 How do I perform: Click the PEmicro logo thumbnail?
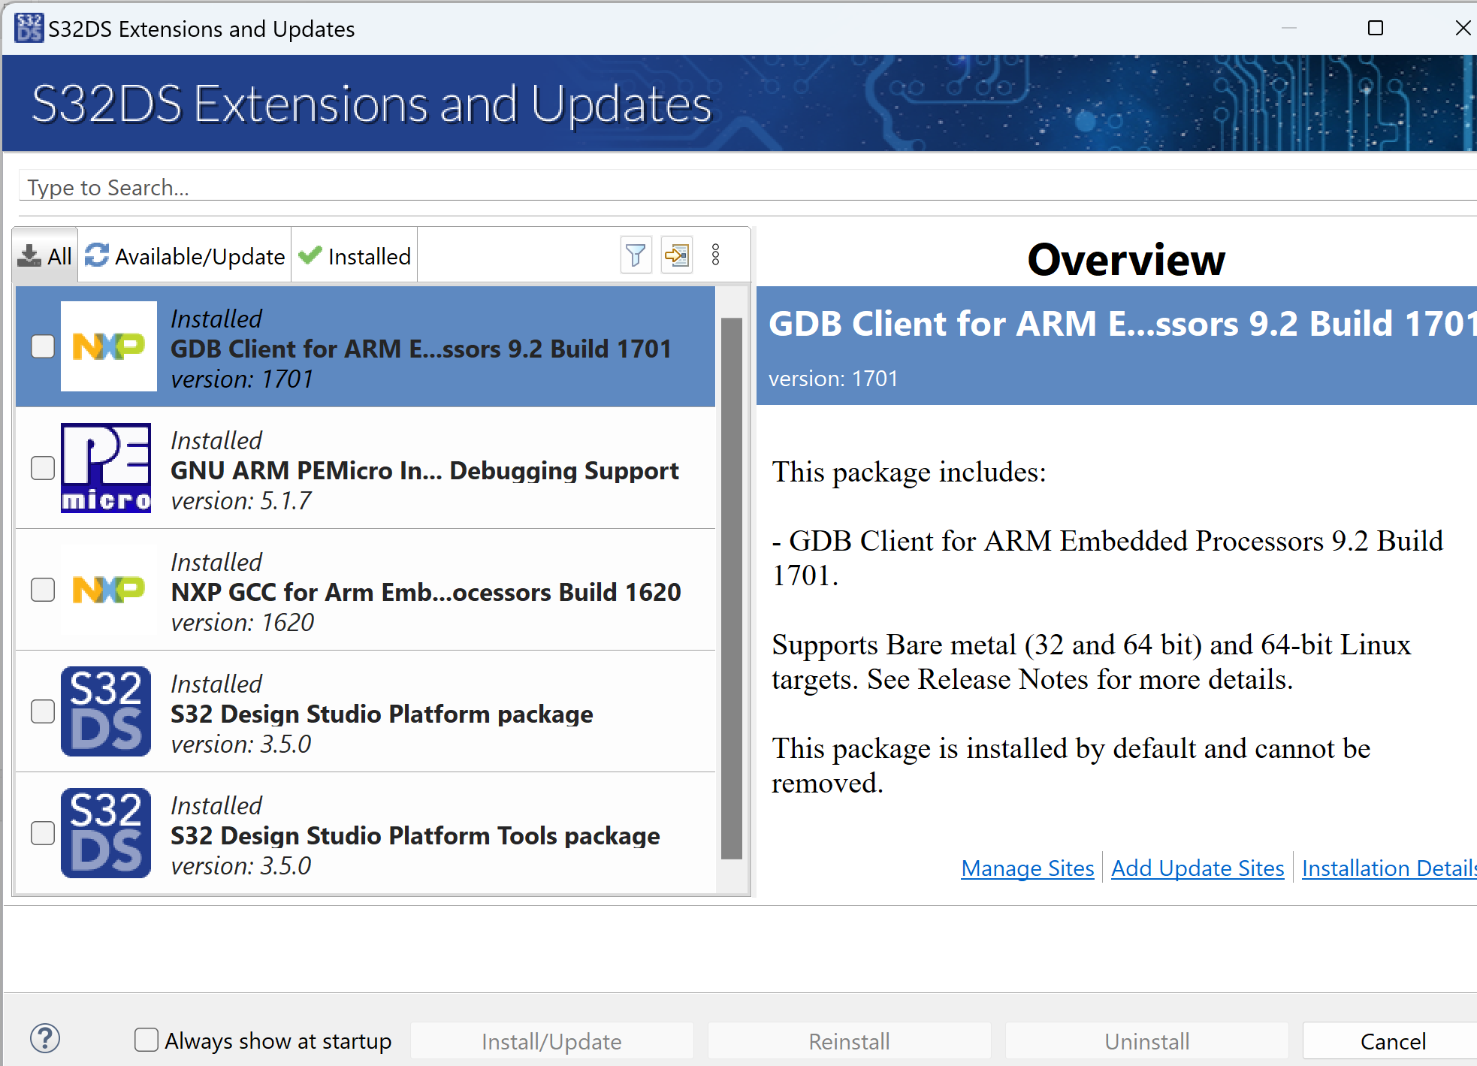click(106, 468)
